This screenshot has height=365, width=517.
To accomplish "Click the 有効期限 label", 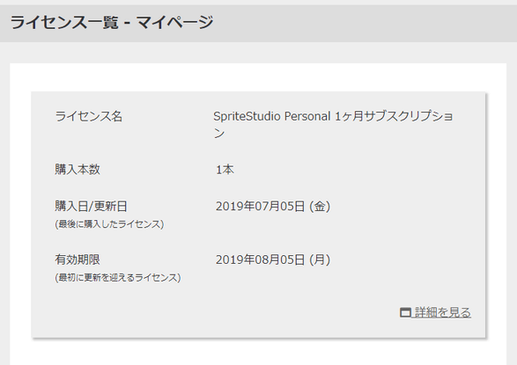I will pos(78,259).
